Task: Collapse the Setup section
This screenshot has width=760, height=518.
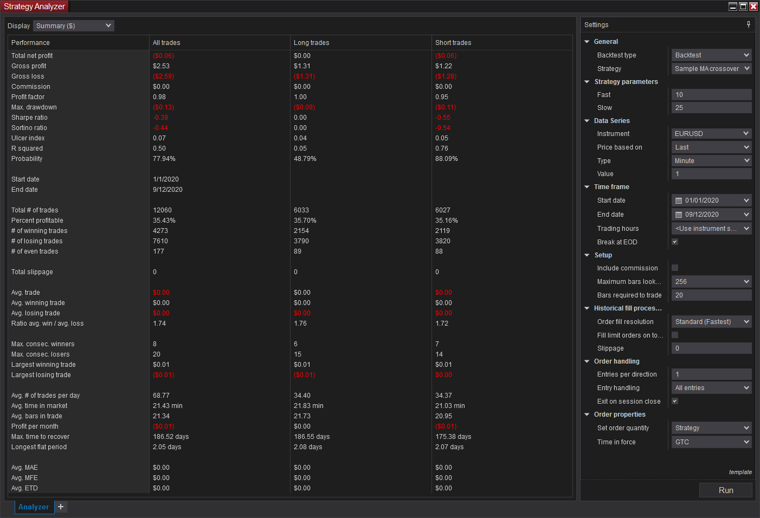Action: click(x=587, y=255)
